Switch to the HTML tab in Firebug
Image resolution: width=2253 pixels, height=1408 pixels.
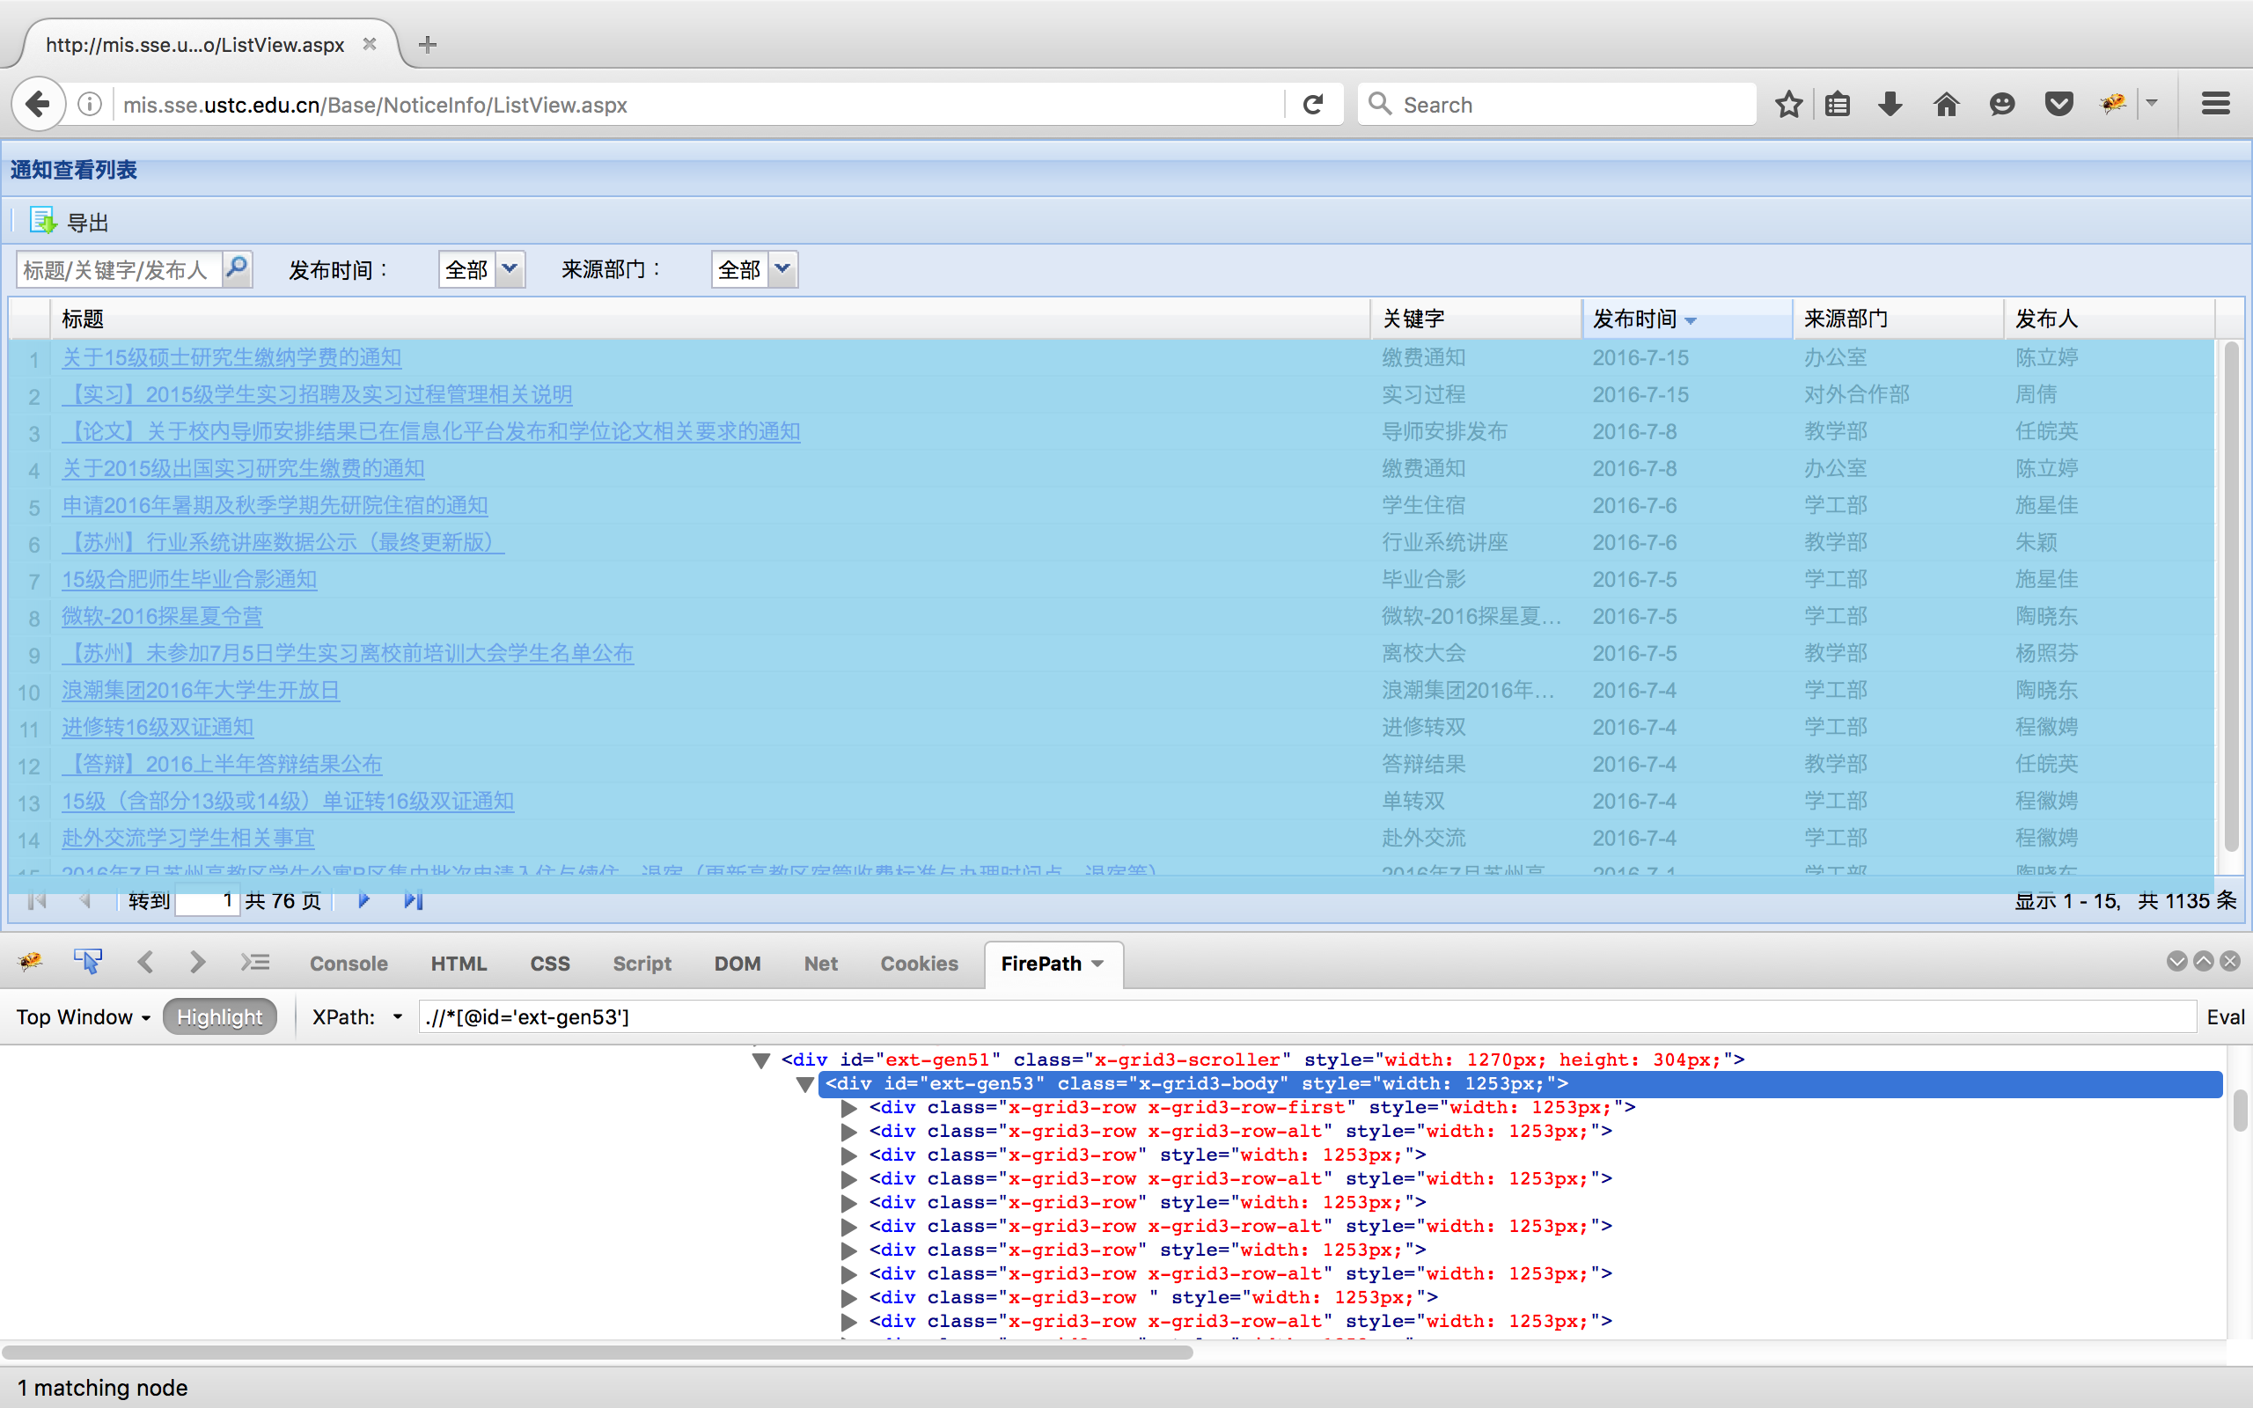[x=459, y=963]
